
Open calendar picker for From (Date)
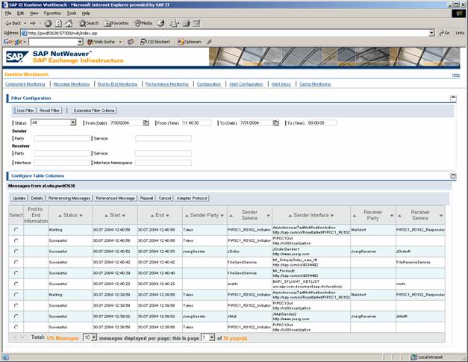point(146,123)
